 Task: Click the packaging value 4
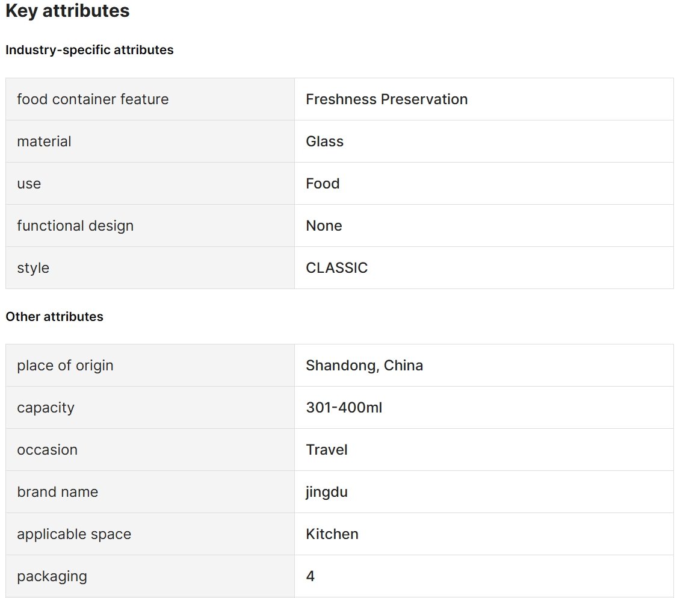[x=310, y=576]
